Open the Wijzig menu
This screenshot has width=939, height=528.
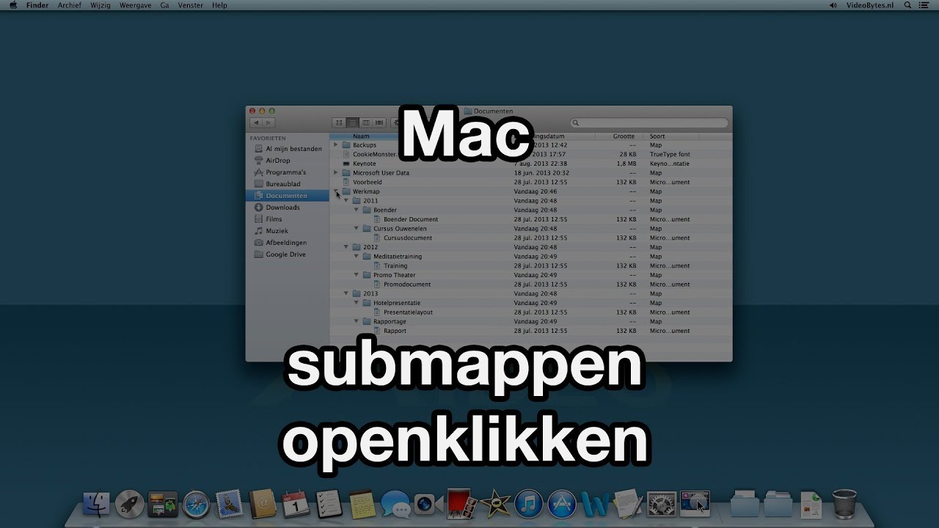pyautogui.click(x=101, y=5)
